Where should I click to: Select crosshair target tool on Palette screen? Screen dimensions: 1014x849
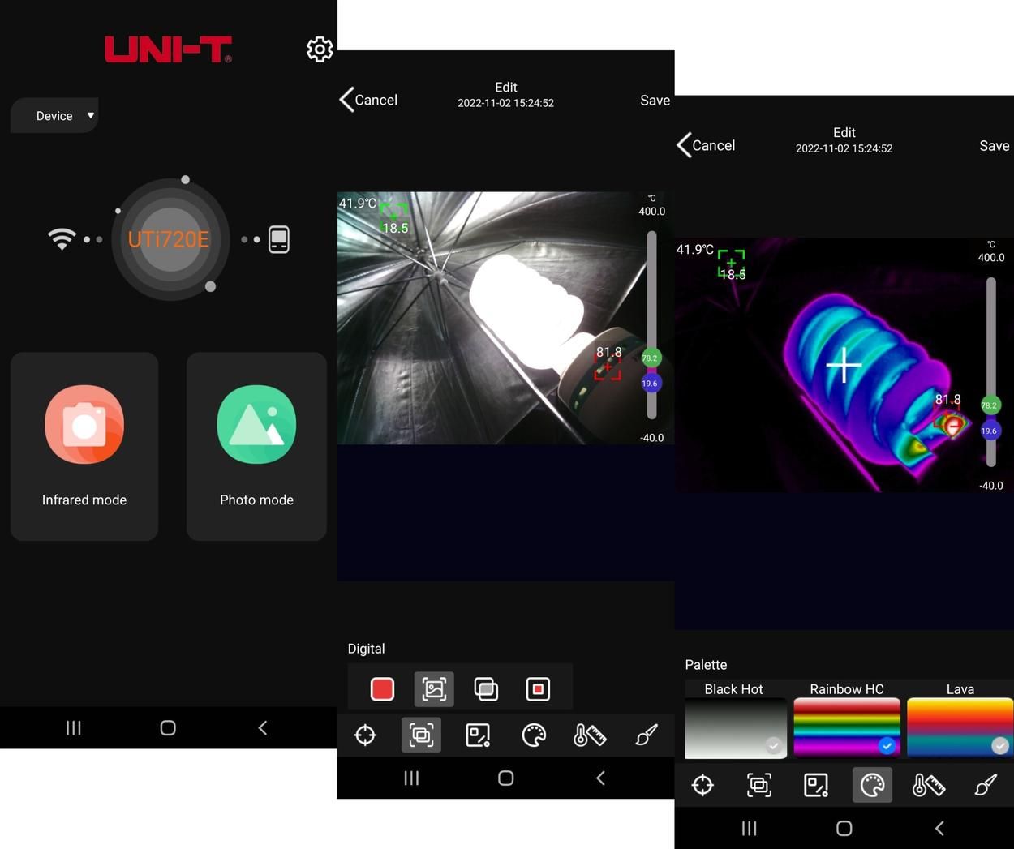(702, 785)
